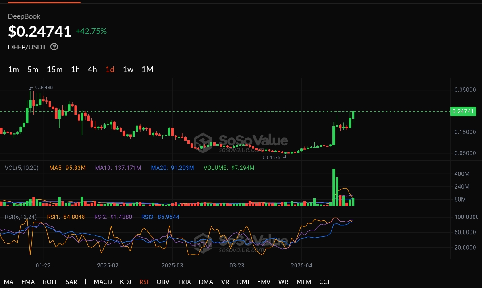Viewport: 482px width, 288px height.
Task: Show the EMV indicator
Action: [264, 282]
